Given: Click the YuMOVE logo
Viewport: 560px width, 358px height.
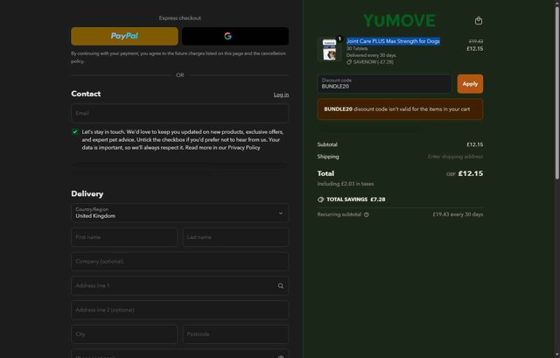Looking at the screenshot, I should tap(400, 21).
